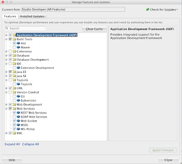This screenshot has width=182, height=164.
Task: Click the IDE folder icon
Action: 14,64
